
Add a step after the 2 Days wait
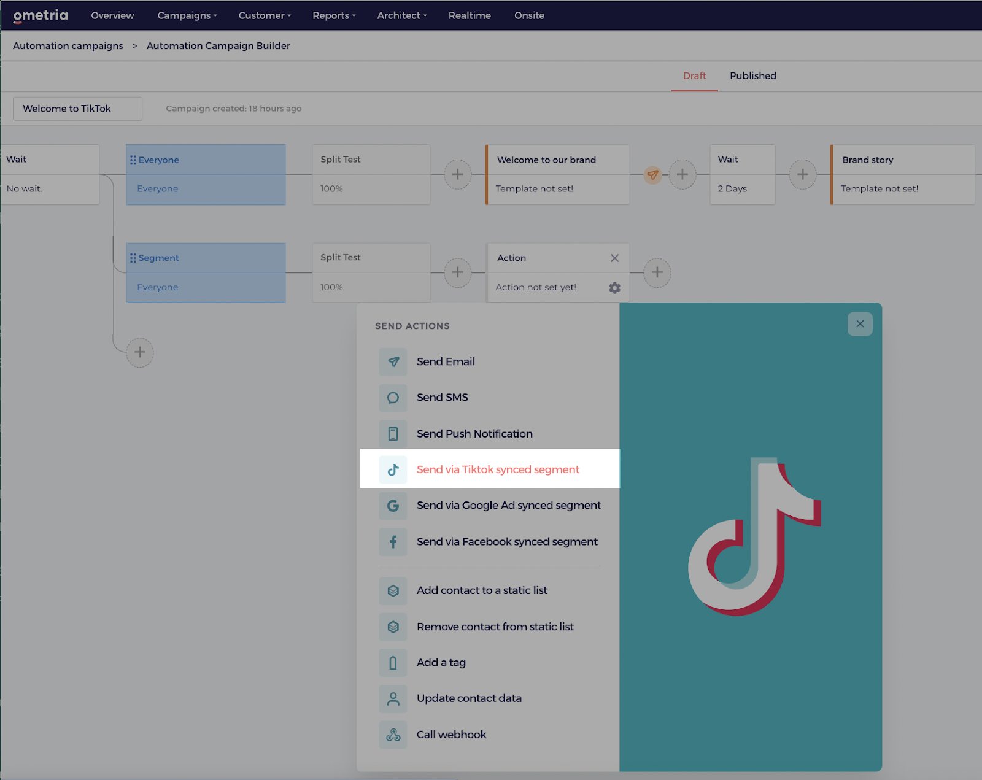coord(802,174)
